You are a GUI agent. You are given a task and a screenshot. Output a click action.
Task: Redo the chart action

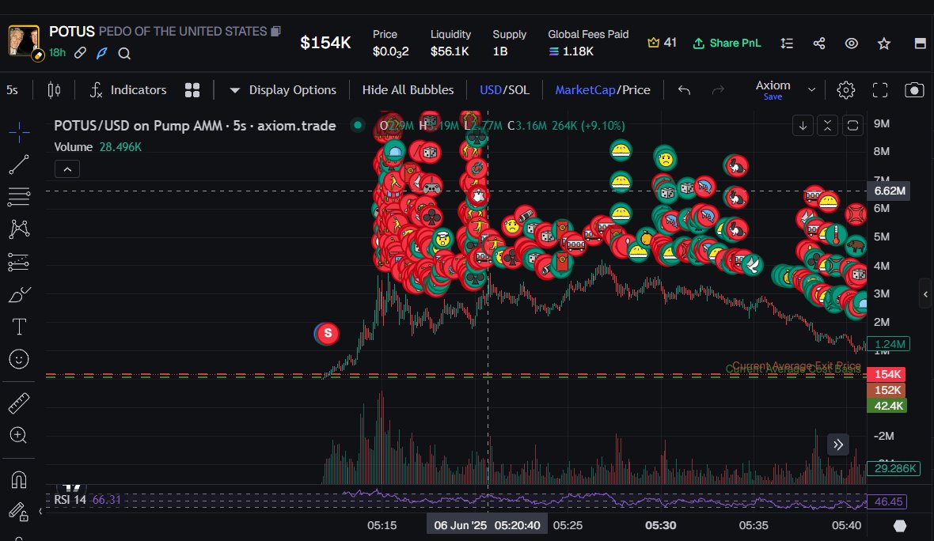click(718, 90)
